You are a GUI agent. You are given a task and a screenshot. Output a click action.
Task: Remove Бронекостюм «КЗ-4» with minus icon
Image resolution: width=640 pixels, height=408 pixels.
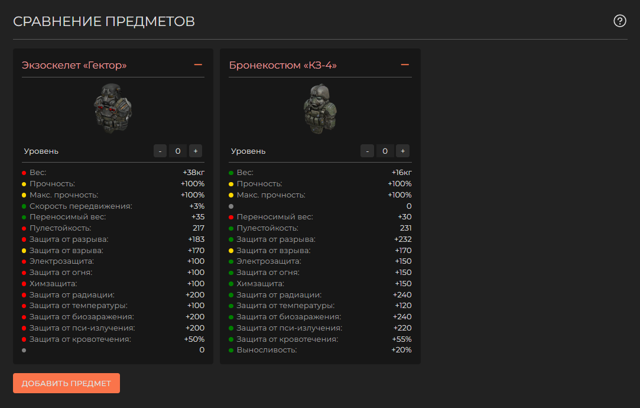405,64
